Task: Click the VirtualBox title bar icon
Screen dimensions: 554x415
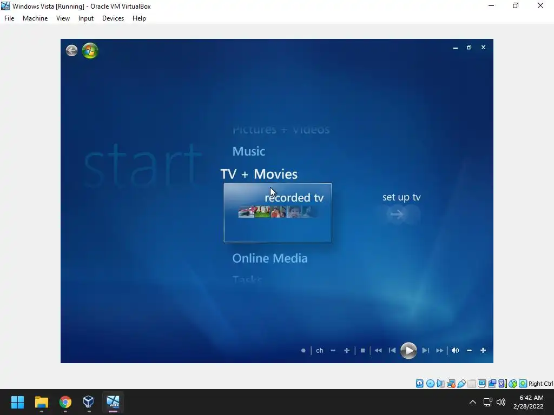Action: click(5, 6)
